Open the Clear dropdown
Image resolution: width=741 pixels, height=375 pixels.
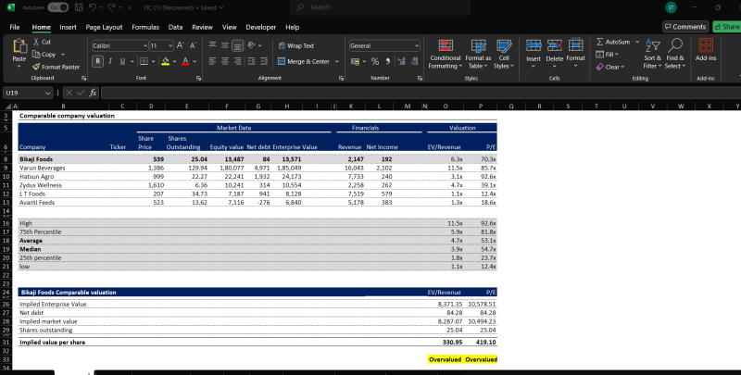(x=610, y=67)
